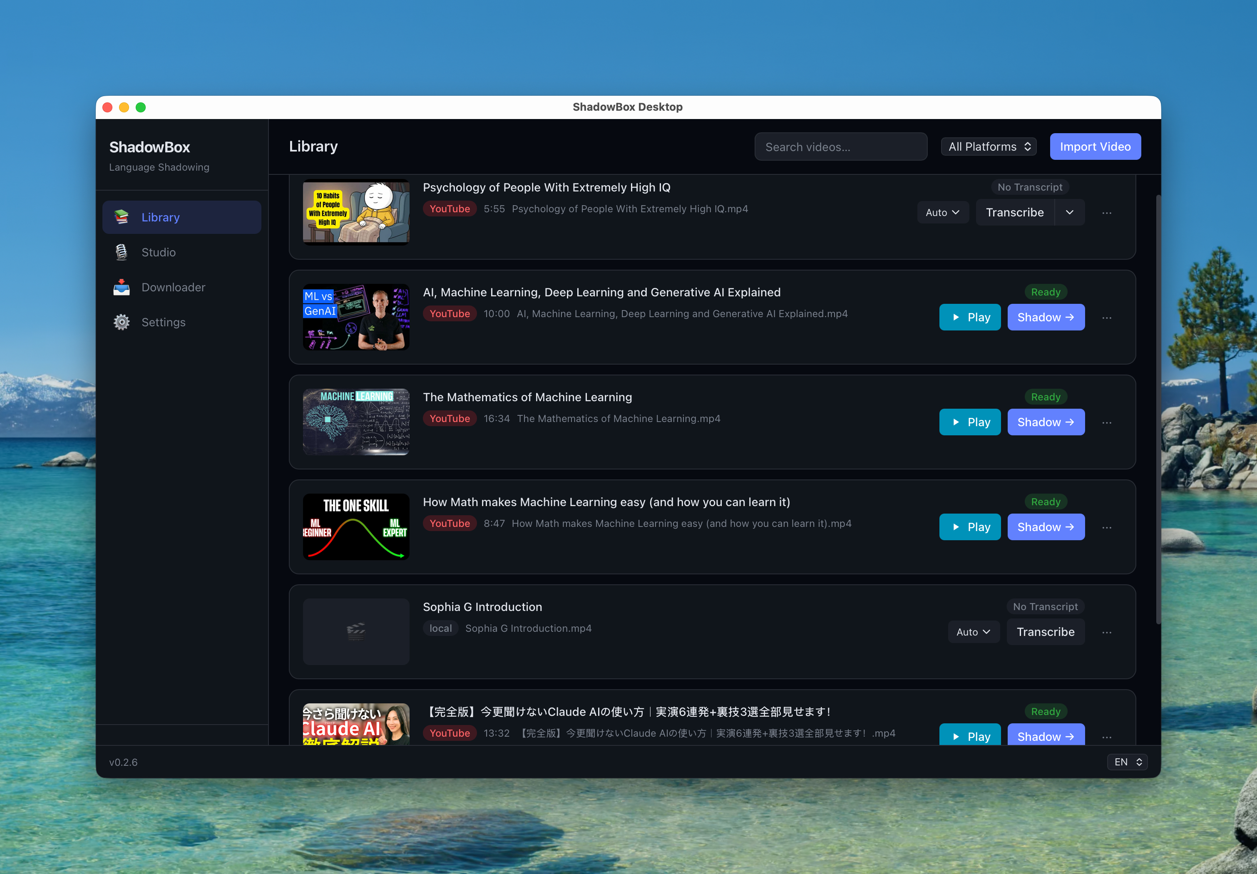Expand Transcribe options arrow for Psychology video
Image resolution: width=1257 pixels, height=874 pixels.
point(1070,212)
